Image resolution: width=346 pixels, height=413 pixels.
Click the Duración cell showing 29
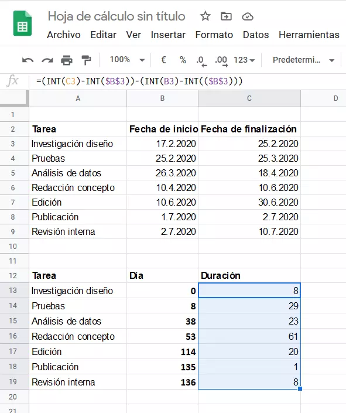[249, 306]
